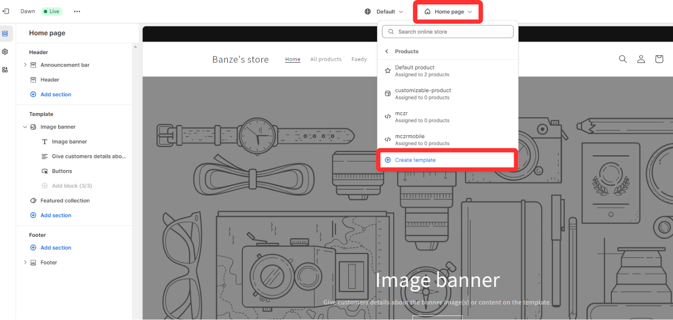Open search in the store header preview

pos(623,59)
